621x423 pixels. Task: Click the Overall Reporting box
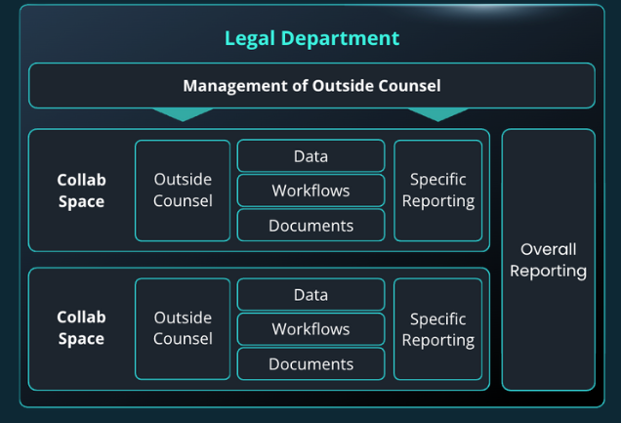(549, 260)
